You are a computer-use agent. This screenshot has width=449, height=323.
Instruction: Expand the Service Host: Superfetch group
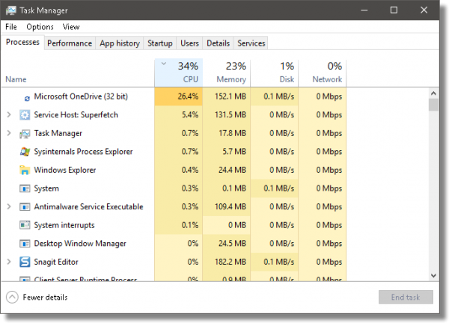[9, 114]
